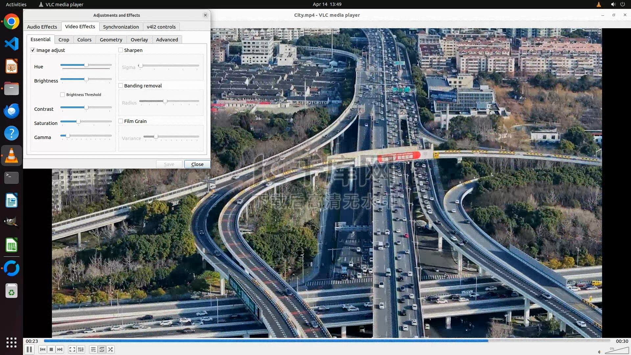Enable the Sharpen filter

[x=121, y=50]
